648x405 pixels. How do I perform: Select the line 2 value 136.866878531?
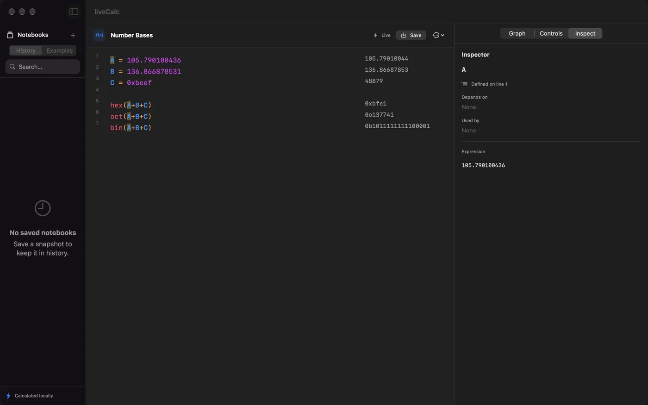click(154, 71)
